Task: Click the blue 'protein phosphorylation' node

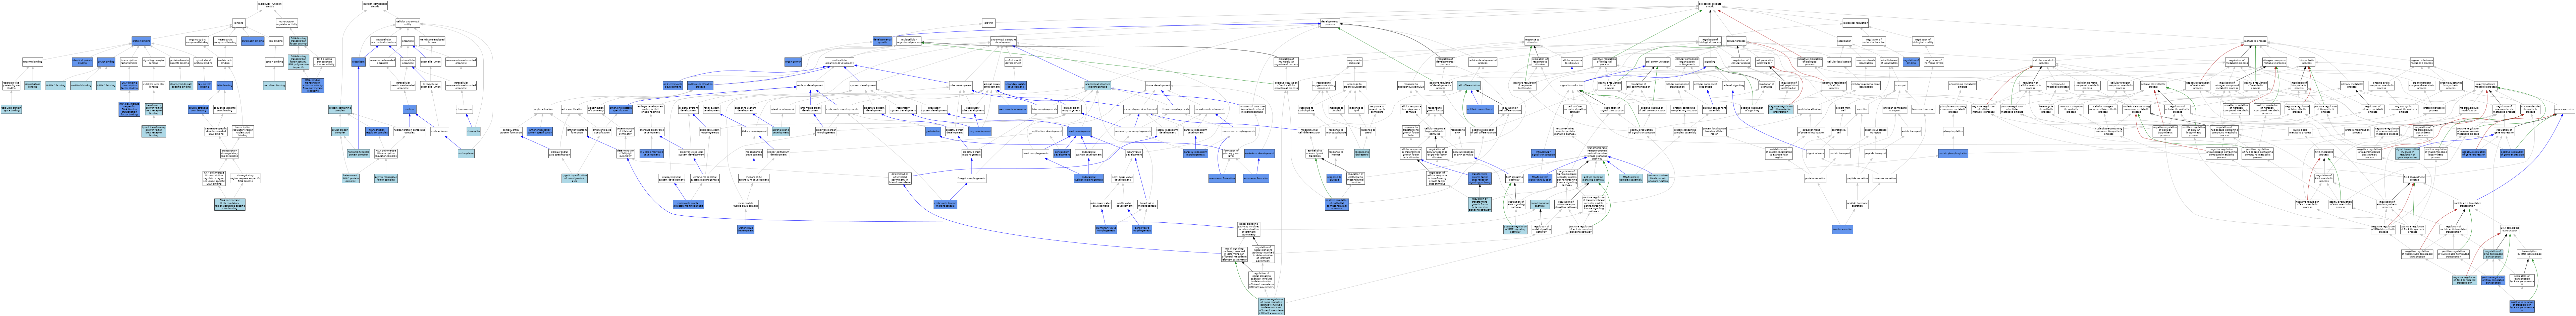Action: tap(1953, 153)
